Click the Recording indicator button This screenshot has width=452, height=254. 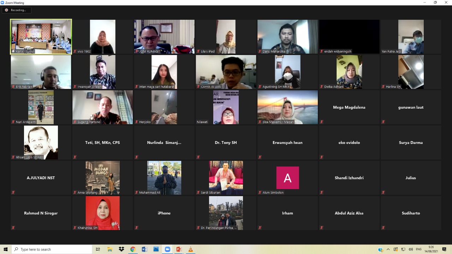pyautogui.click(x=16, y=10)
